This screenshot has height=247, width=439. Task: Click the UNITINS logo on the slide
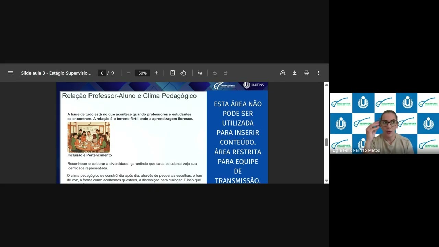click(x=253, y=85)
